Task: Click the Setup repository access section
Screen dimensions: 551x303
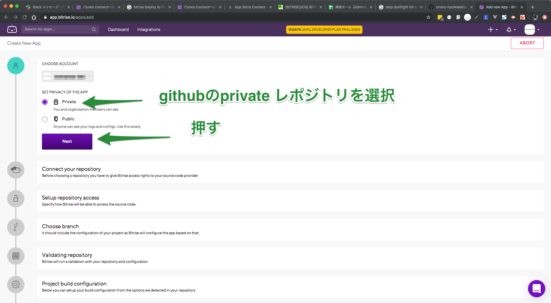Action: 290,201
